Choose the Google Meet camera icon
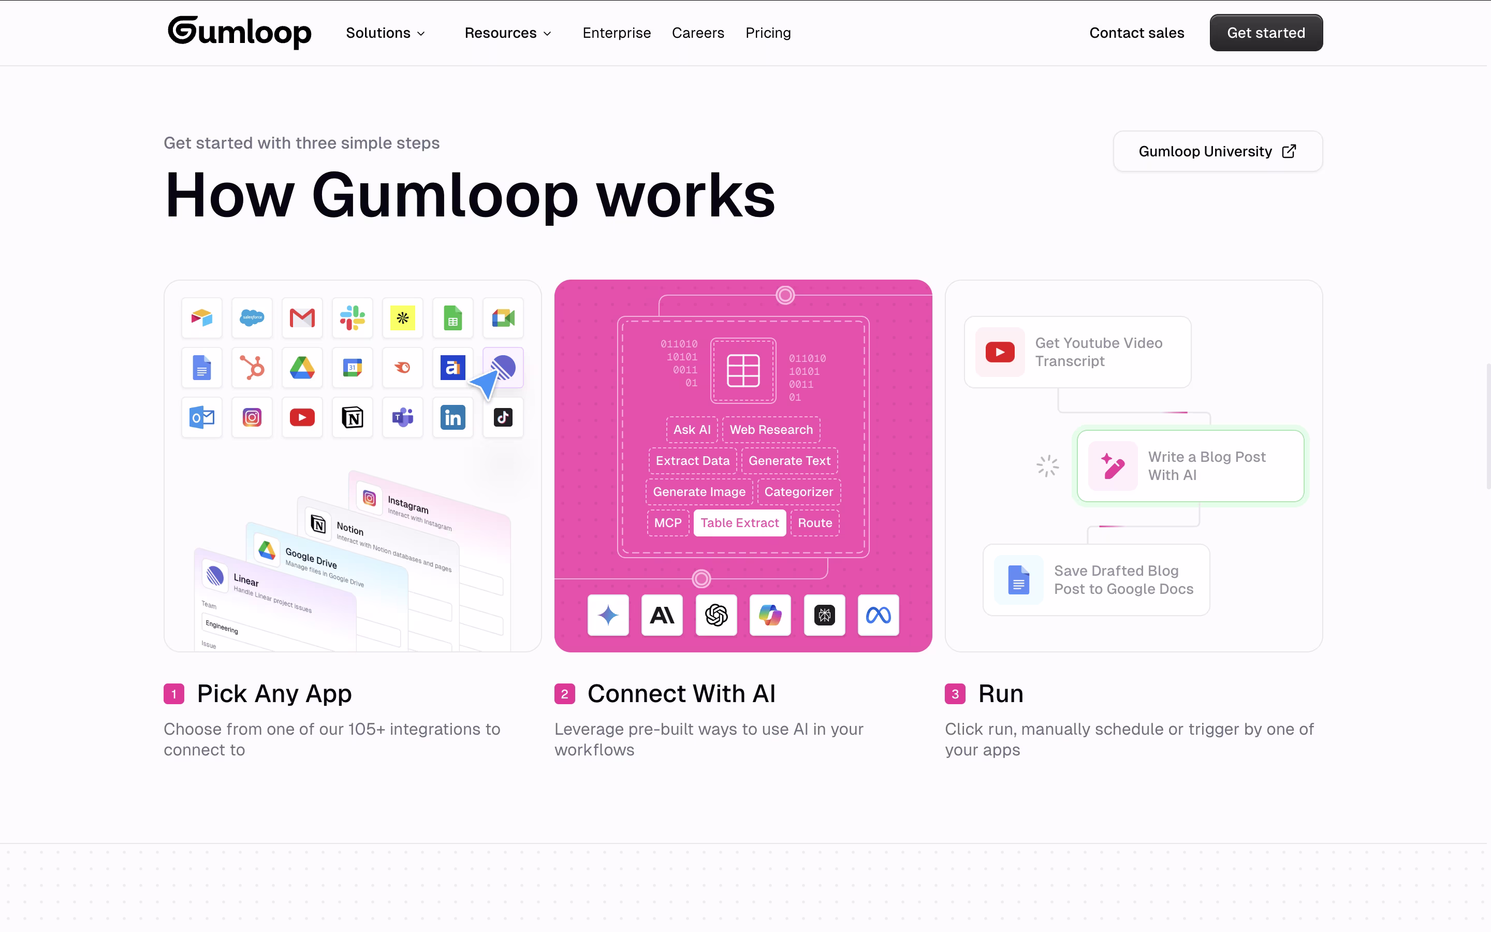This screenshot has height=932, width=1491. (503, 318)
